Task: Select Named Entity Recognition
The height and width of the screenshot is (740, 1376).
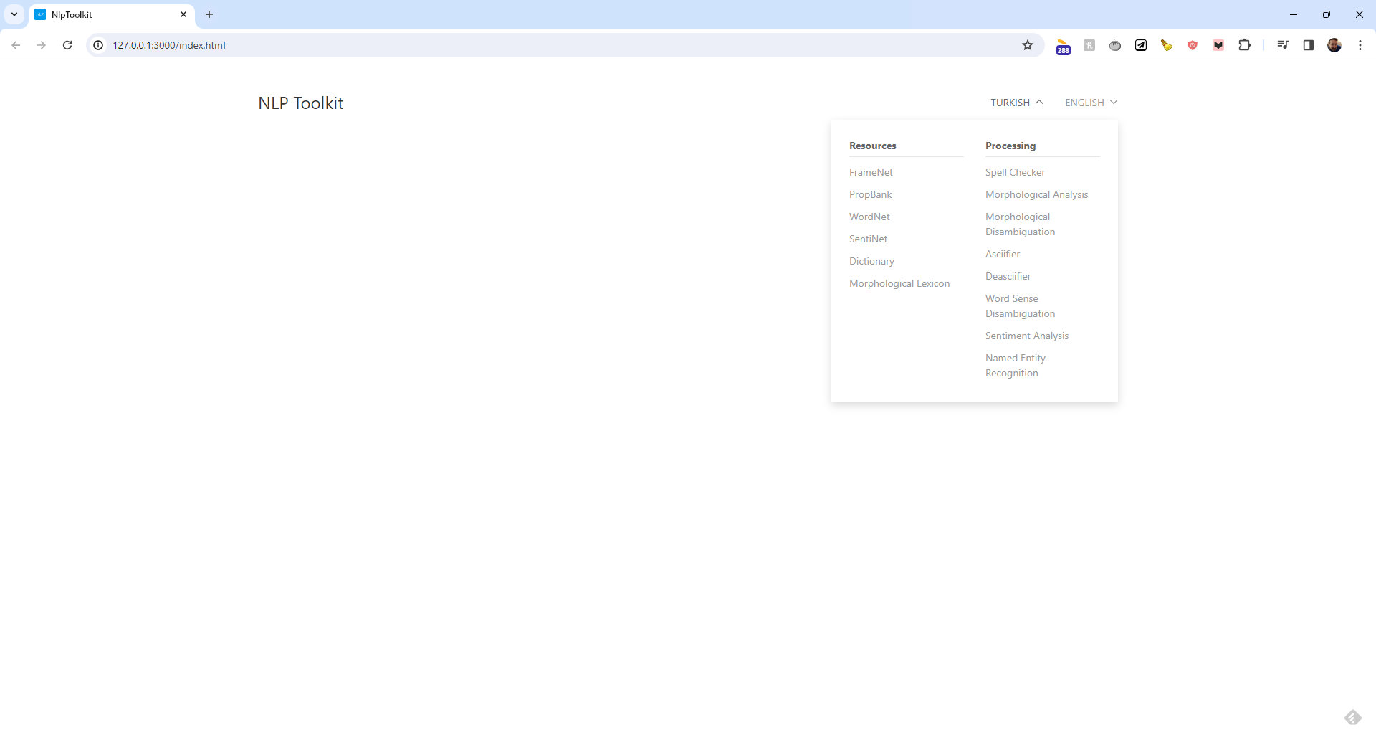Action: [1015, 365]
